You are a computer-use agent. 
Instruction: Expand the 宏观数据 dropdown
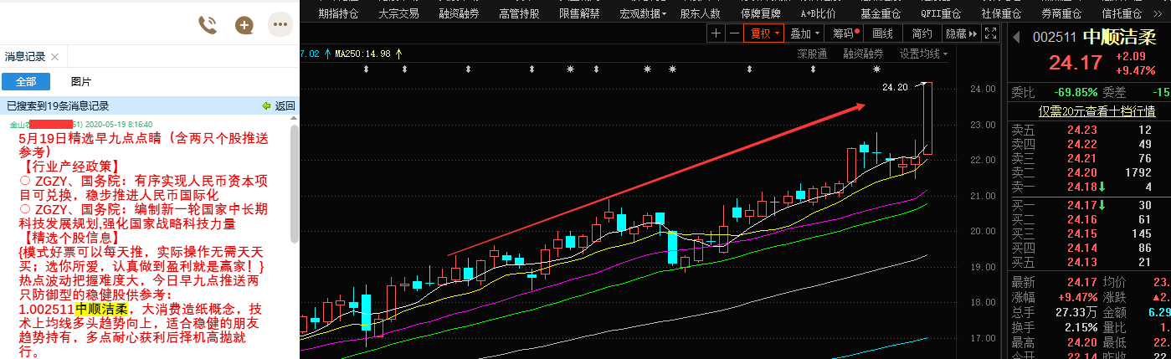coord(643,13)
